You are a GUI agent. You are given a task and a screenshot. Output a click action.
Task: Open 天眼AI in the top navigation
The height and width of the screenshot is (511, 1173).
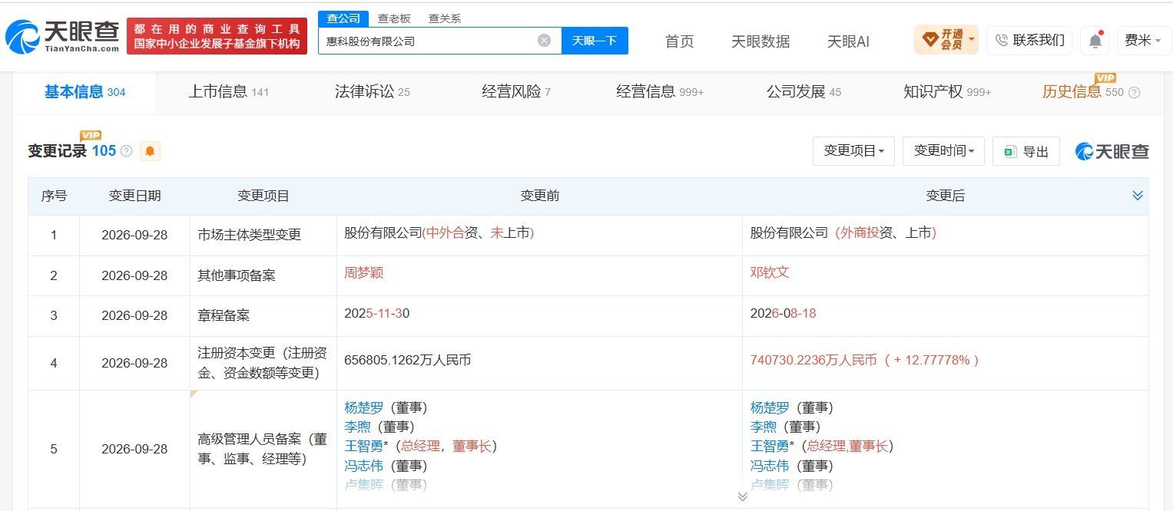coord(847,41)
